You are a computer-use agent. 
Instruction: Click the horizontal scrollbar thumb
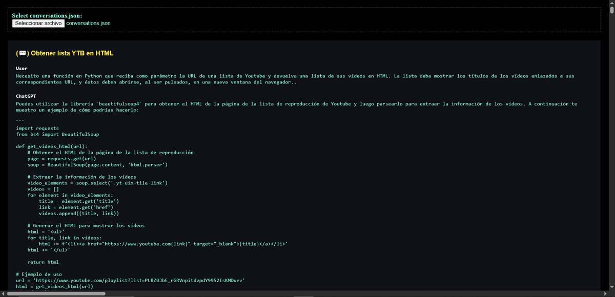(x=55, y=294)
